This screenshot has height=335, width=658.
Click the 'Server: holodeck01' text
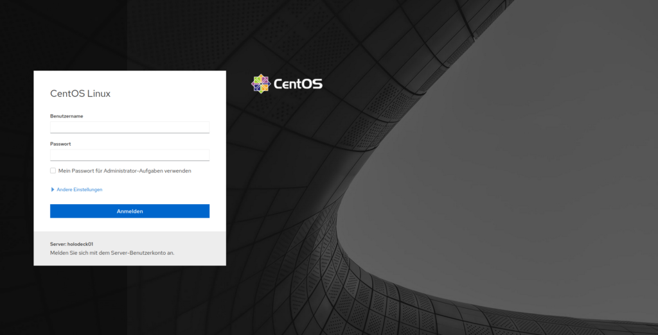(x=71, y=244)
